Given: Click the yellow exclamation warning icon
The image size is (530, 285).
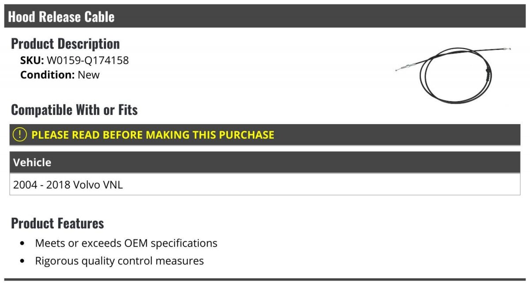Looking at the screenshot, I should point(20,135).
